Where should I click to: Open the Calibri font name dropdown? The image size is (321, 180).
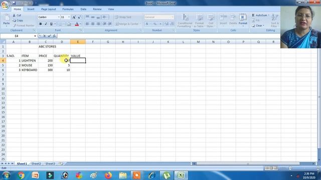coord(59,17)
